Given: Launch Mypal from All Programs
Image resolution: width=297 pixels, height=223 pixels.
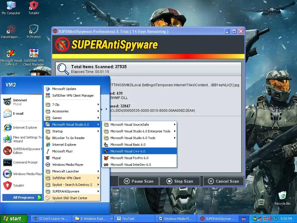Looking at the screenshot, I should 72,158.
